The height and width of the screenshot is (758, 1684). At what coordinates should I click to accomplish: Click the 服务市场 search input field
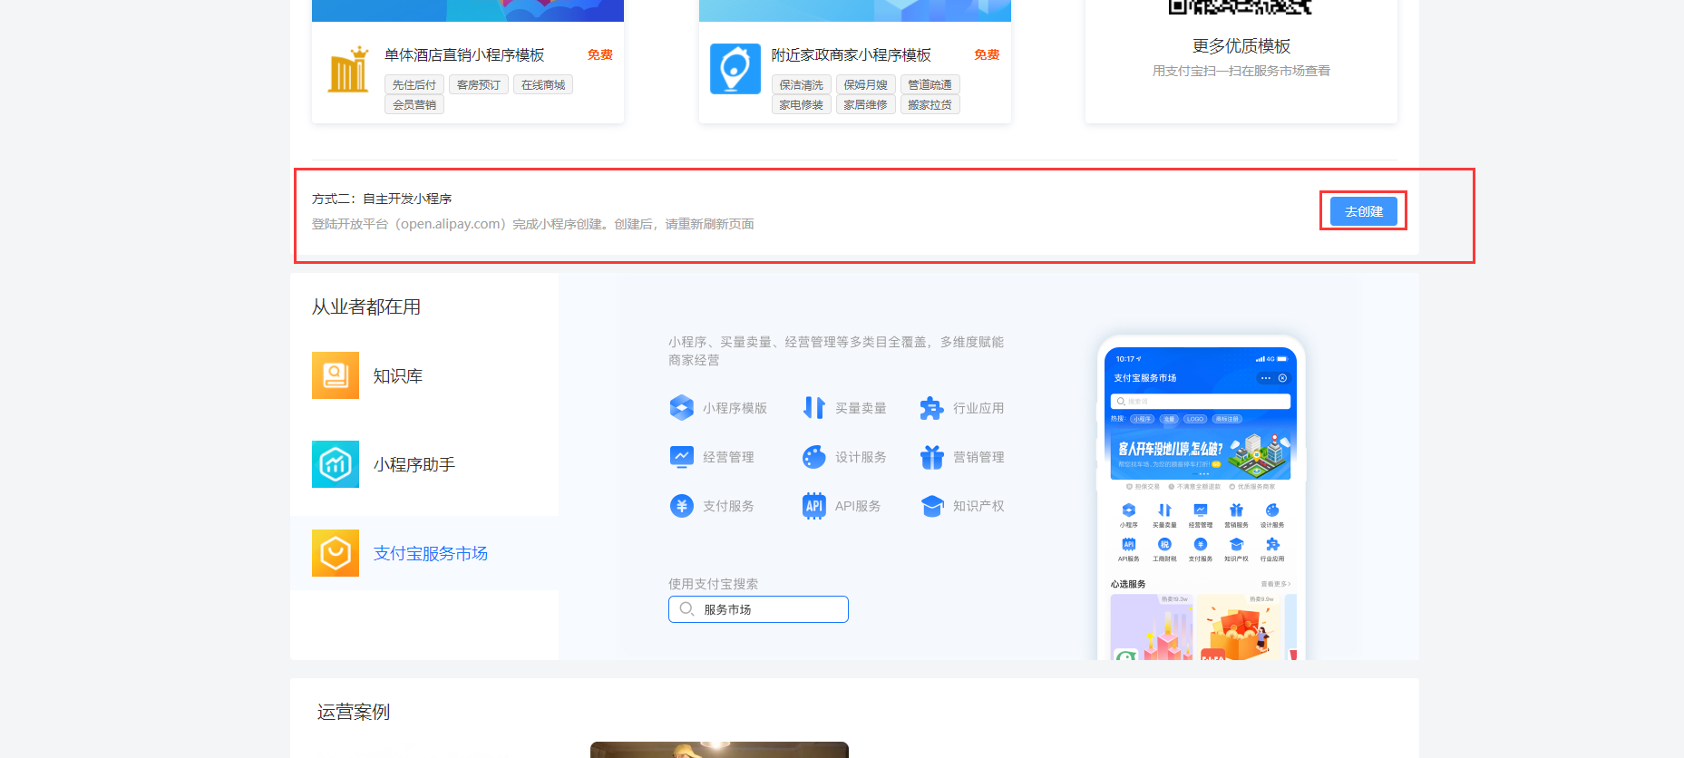click(x=769, y=609)
